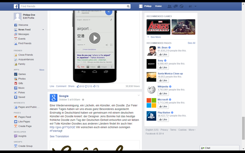Go to the Home tab
The height and width of the screenshot is (153, 245).
(159, 6)
